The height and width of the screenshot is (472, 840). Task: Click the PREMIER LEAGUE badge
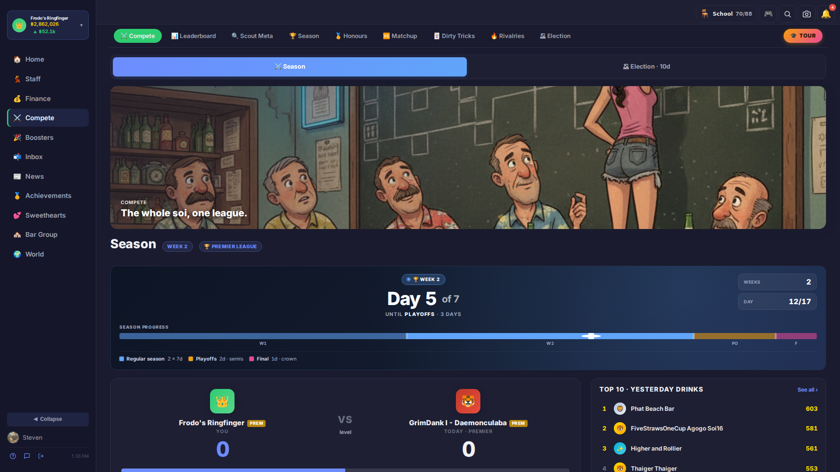click(x=231, y=246)
